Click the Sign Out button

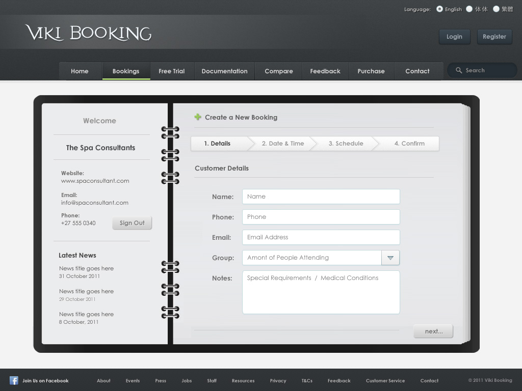132,223
